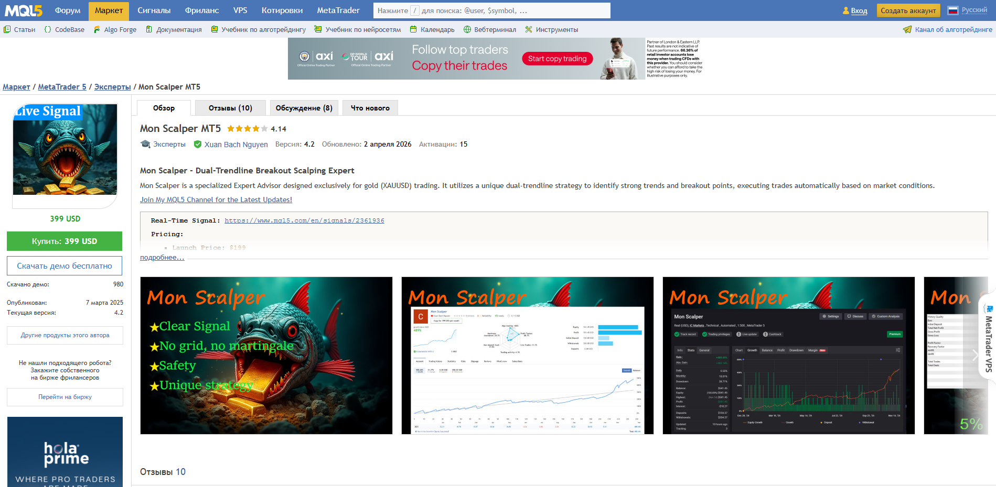Open Учебник по алготрейдингу via its book icon

(214, 30)
